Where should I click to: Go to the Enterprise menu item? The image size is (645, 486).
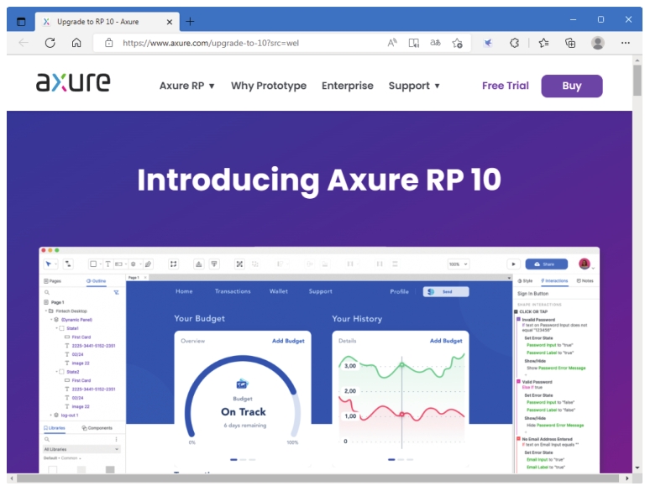click(348, 86)
